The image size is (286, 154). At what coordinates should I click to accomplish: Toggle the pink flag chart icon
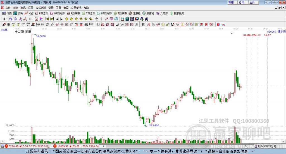coord(41,19)
